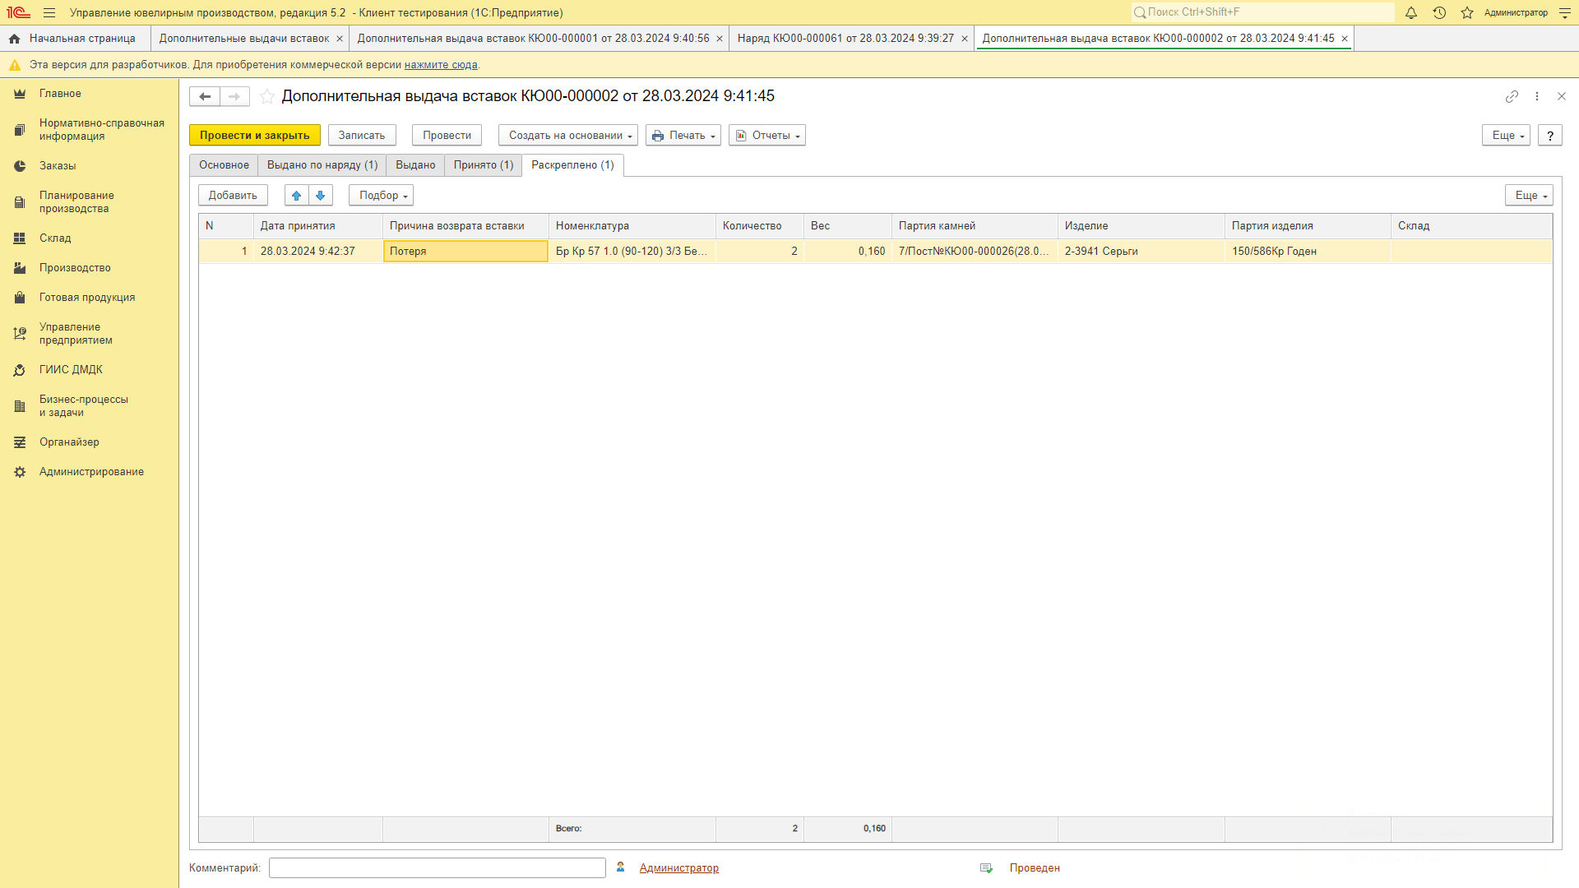Click the Главное sidebar icon
This screenshot has height=888, width=1579.
(20, 94)
